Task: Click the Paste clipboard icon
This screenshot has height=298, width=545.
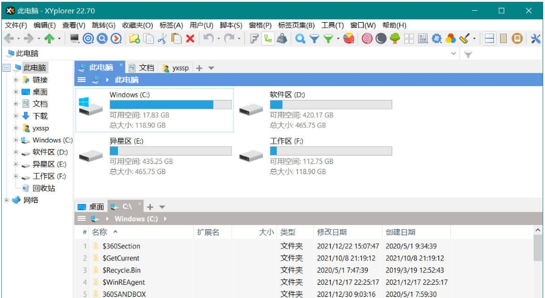Action: (x=176, y=38)
